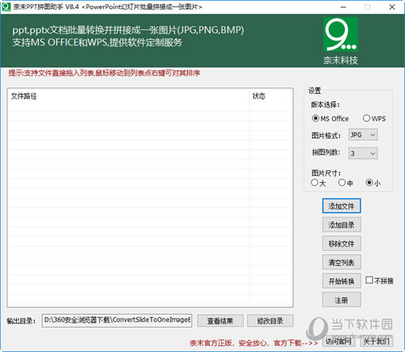
Task: Click the 图片尺寸 label
Action: pyautogui.click(x=326, y=173)
